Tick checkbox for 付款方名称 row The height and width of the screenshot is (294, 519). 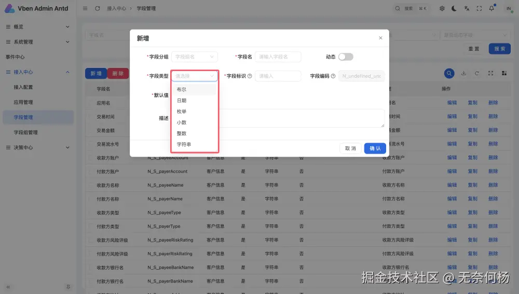90,199
